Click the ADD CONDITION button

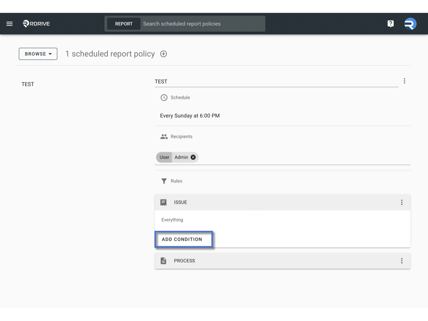point(183,239)
